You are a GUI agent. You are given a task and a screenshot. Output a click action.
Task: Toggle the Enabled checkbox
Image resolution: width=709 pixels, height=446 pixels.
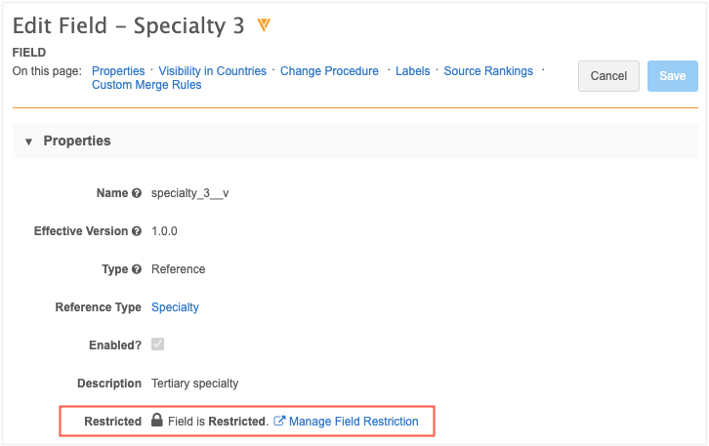coord(157,345)
